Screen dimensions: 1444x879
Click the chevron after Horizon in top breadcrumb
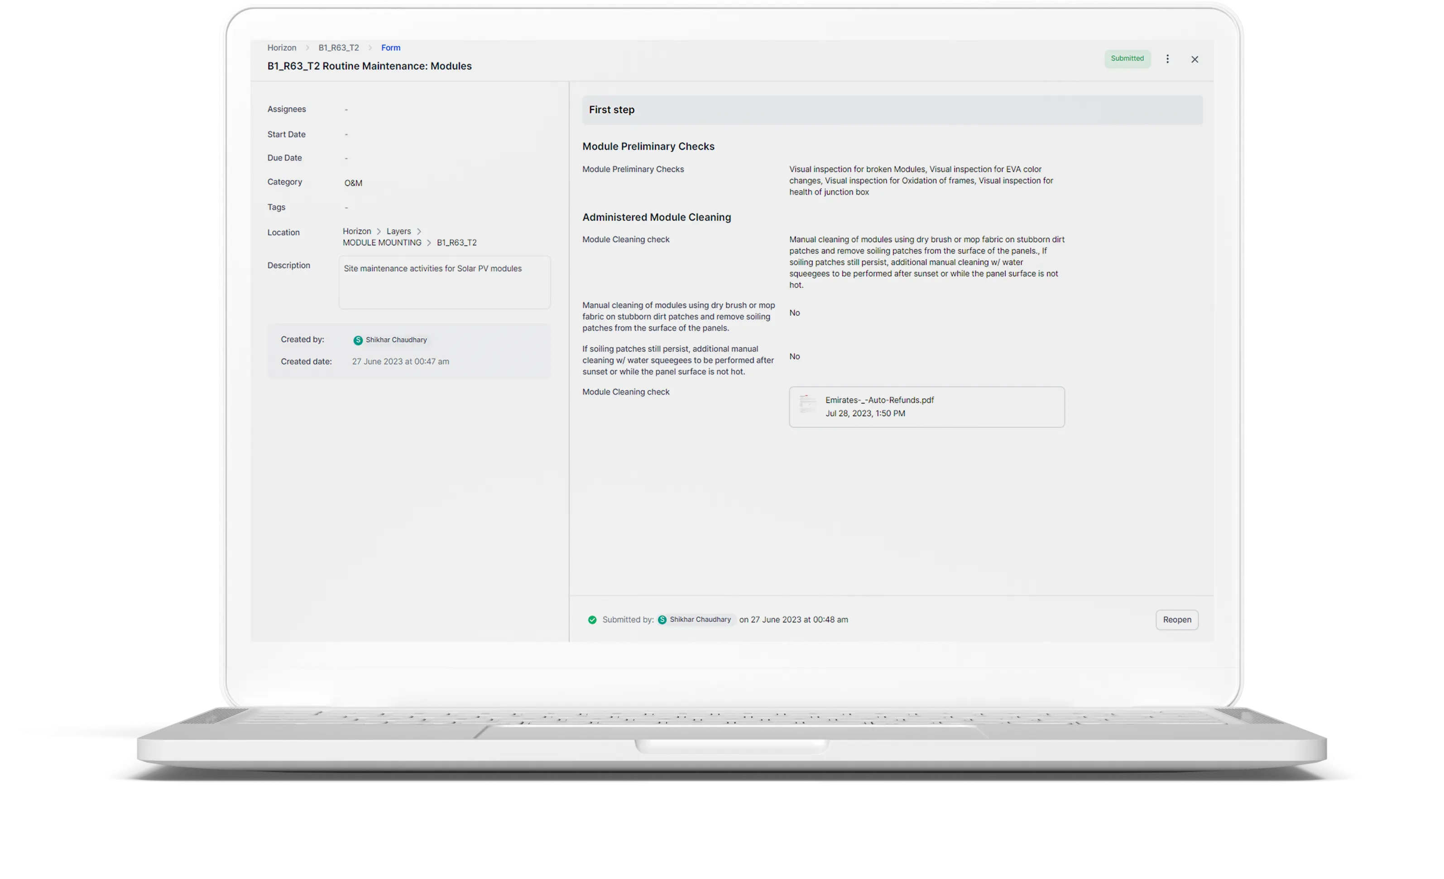pos(307,48)
